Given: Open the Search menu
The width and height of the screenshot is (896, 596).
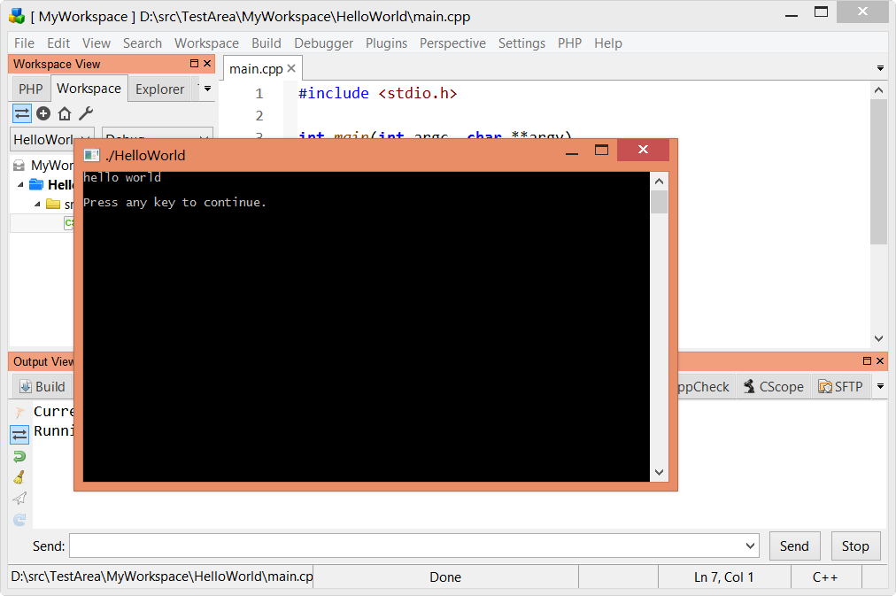Looking at the screenshot, I should coord(143,43).
